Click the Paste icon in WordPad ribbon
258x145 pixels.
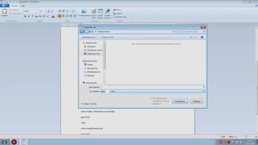coord(4,11)
